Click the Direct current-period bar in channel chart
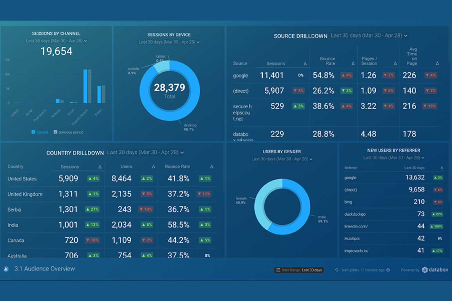452x301 pixels. coord(99,95)
